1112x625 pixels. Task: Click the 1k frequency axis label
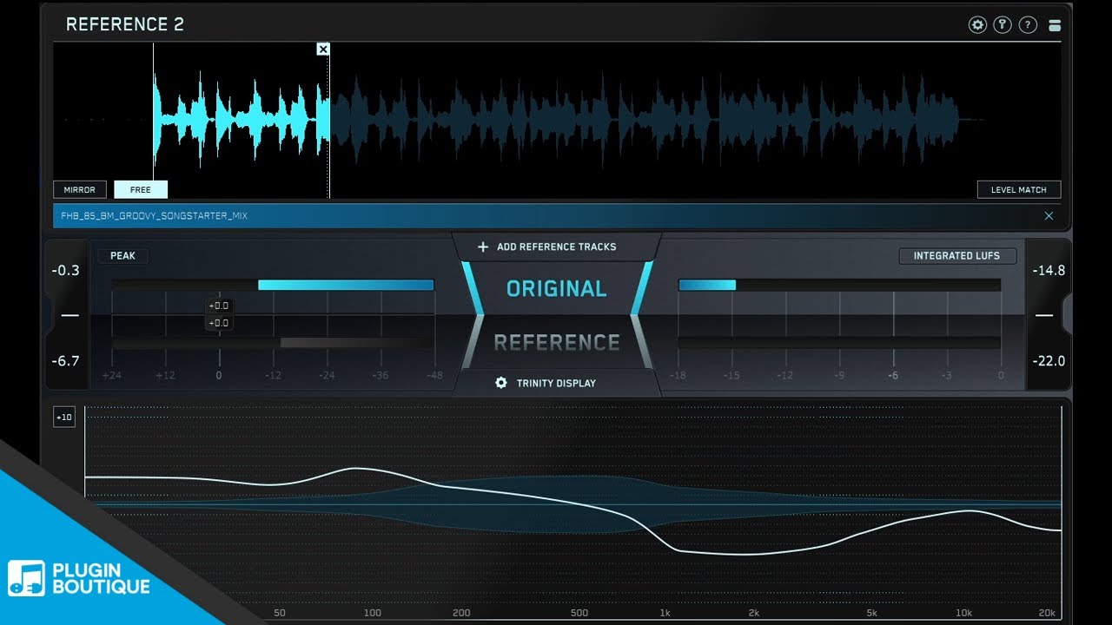tap(665, 613)
